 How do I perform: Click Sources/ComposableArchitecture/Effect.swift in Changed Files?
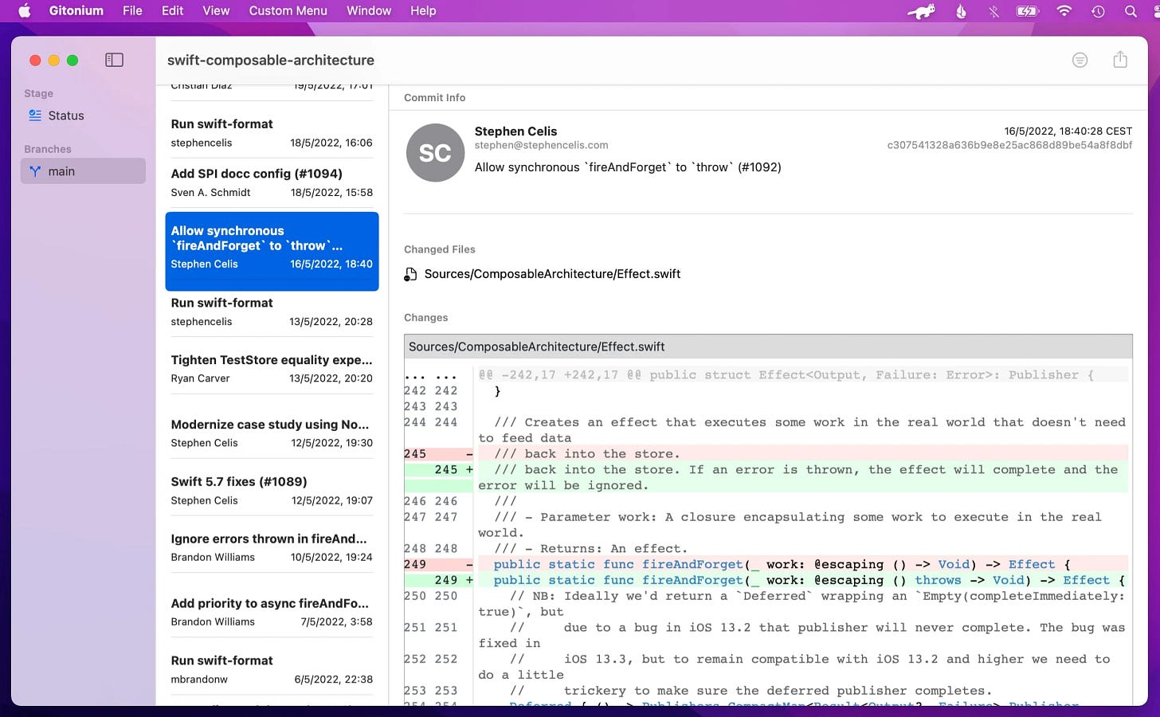coord(552,274)
